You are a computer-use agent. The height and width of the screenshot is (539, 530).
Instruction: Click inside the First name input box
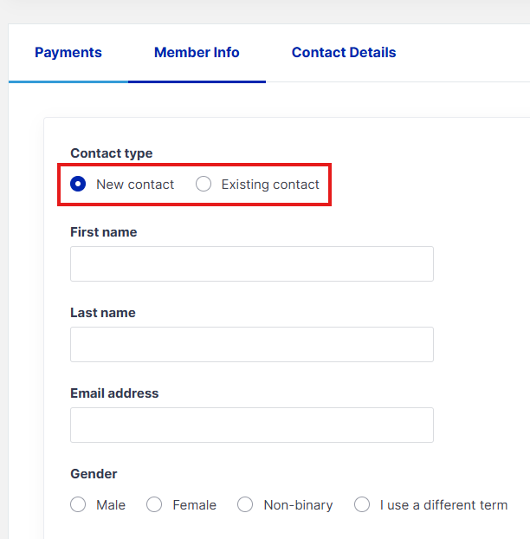coord(251,263)
